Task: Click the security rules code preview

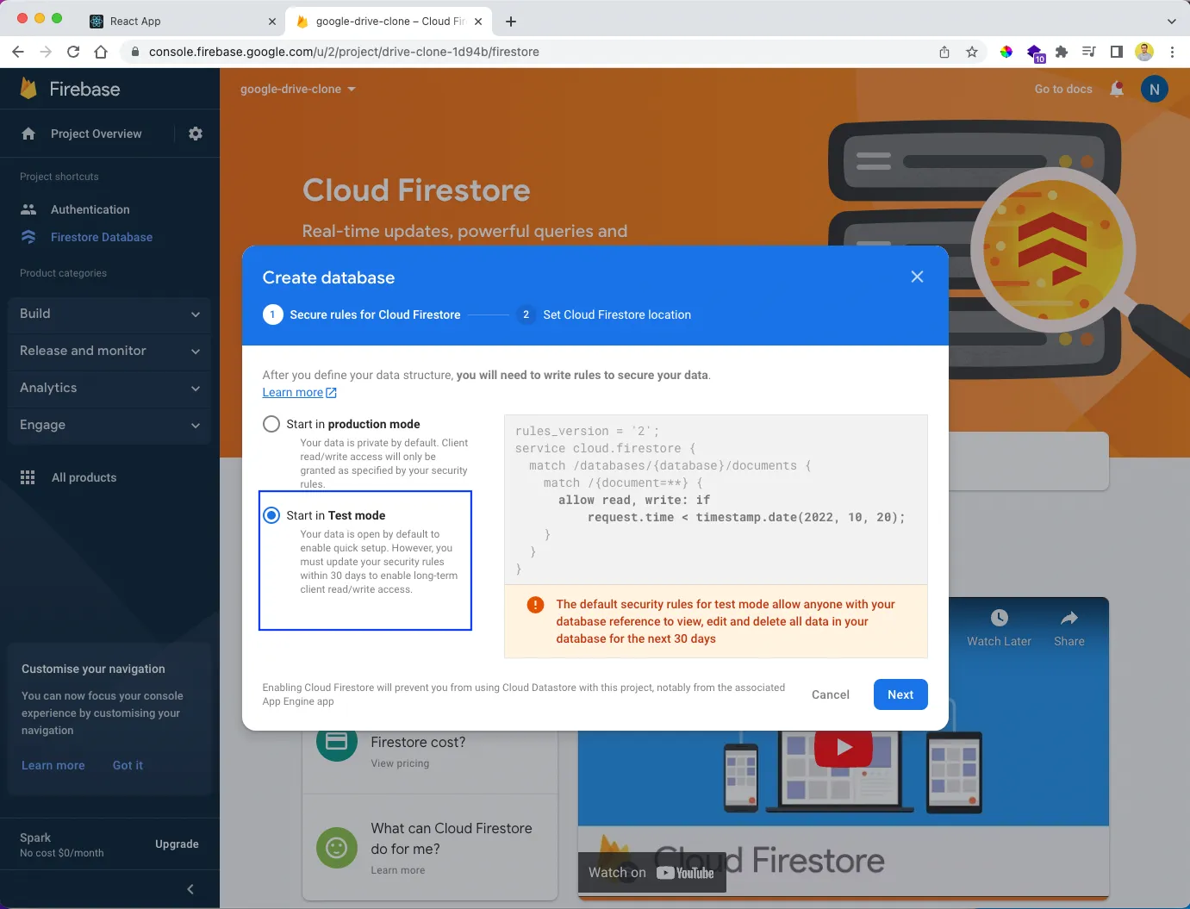Action: pyautogui.click(x=715, y=500)
